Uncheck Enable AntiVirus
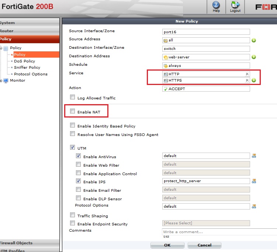 tap(78, 156)
